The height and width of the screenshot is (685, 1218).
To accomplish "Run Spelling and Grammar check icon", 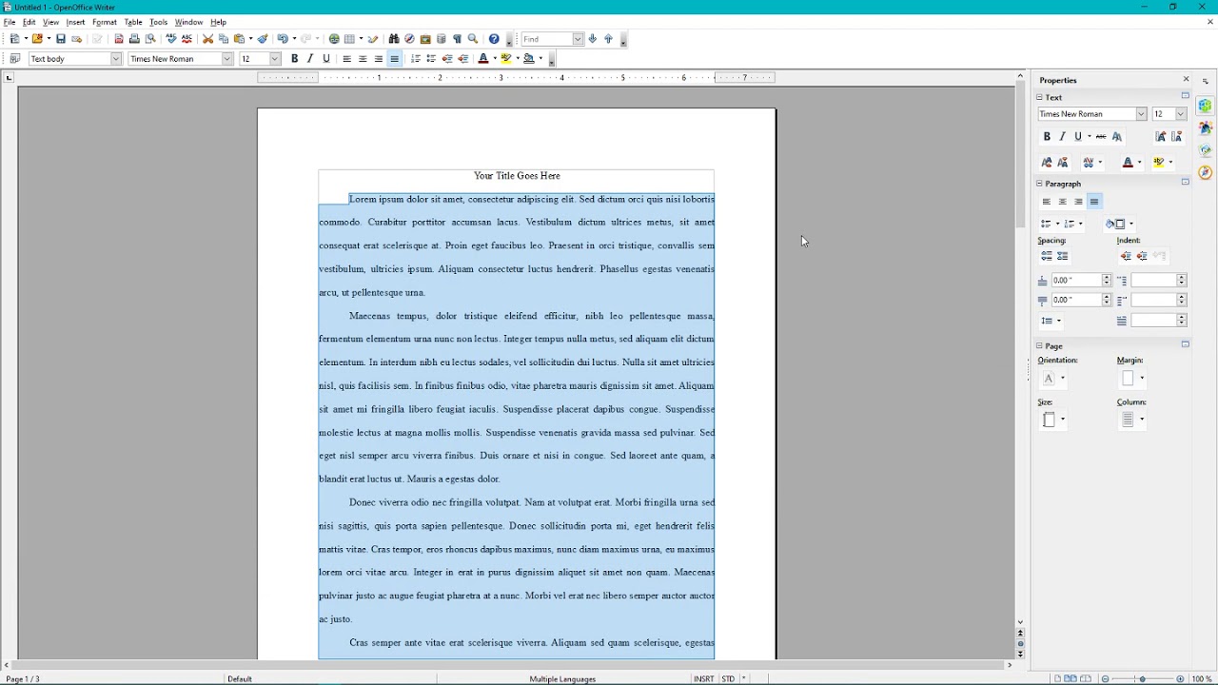I will [x=171, y=39].
